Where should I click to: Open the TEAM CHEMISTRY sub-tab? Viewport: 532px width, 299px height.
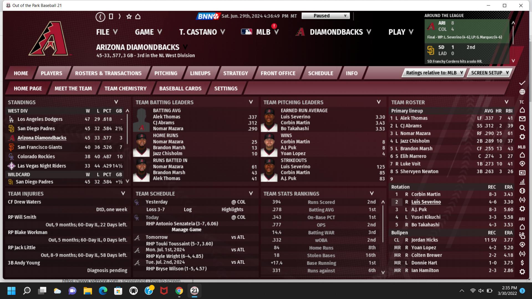pos(125,88)
